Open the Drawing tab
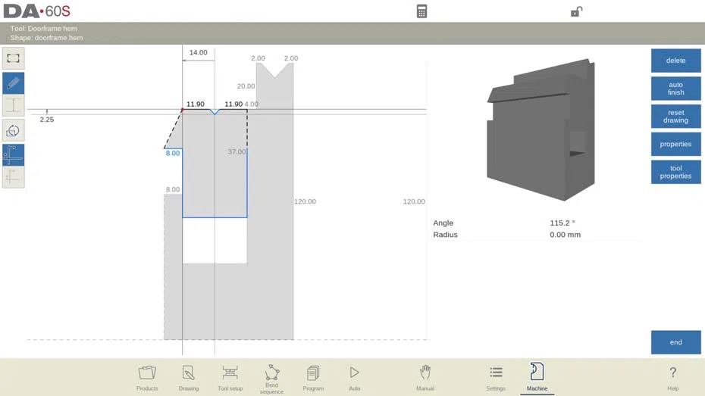 point(189,378)
